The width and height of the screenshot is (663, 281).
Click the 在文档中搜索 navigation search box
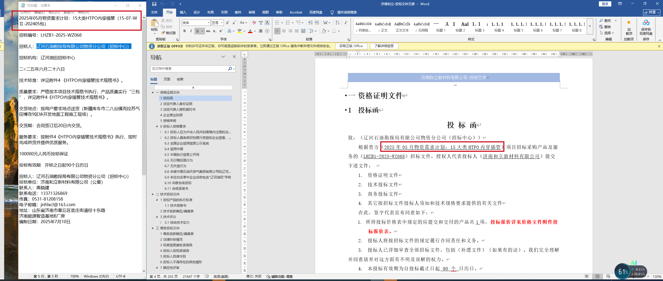pos(189,69)
